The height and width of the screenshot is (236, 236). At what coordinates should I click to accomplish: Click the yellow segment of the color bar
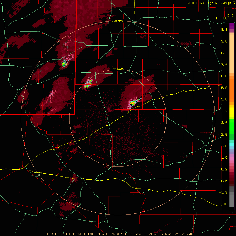[x=232, y=112]
